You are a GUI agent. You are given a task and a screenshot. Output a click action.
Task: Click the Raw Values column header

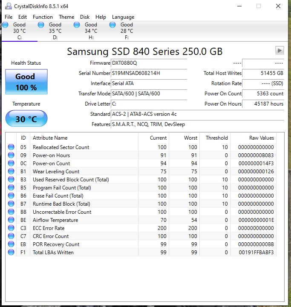[x=253, y=138]
